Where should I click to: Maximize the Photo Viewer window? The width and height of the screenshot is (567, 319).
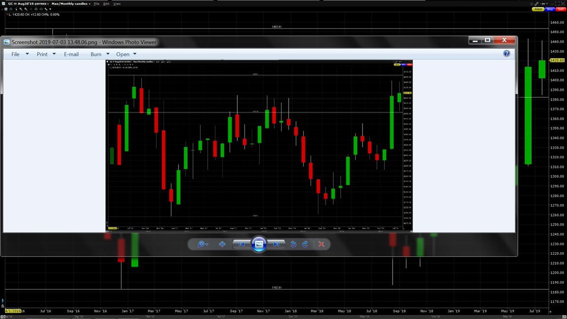click(x=488, y=41)
